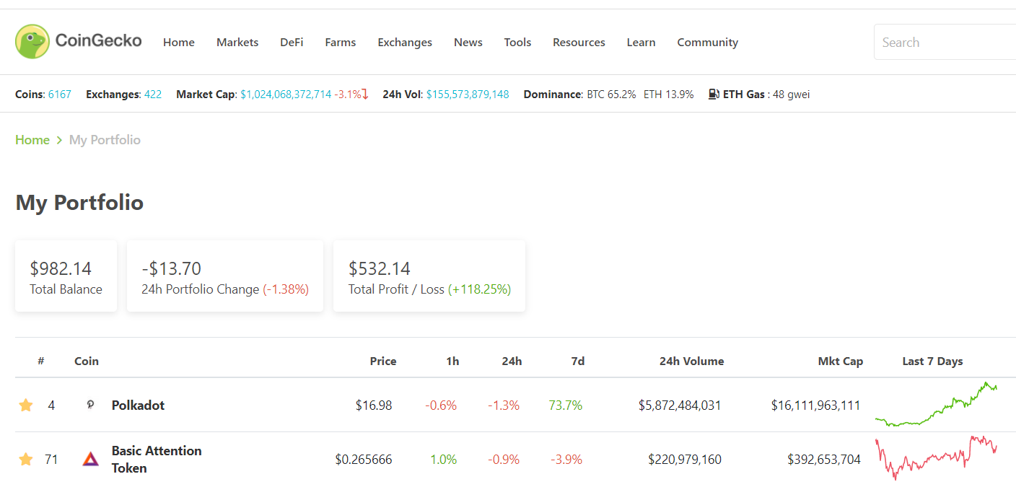Click Basic Attention Token's market cap $392,653,704
The image size is (1016, 500).
point(824,460)
